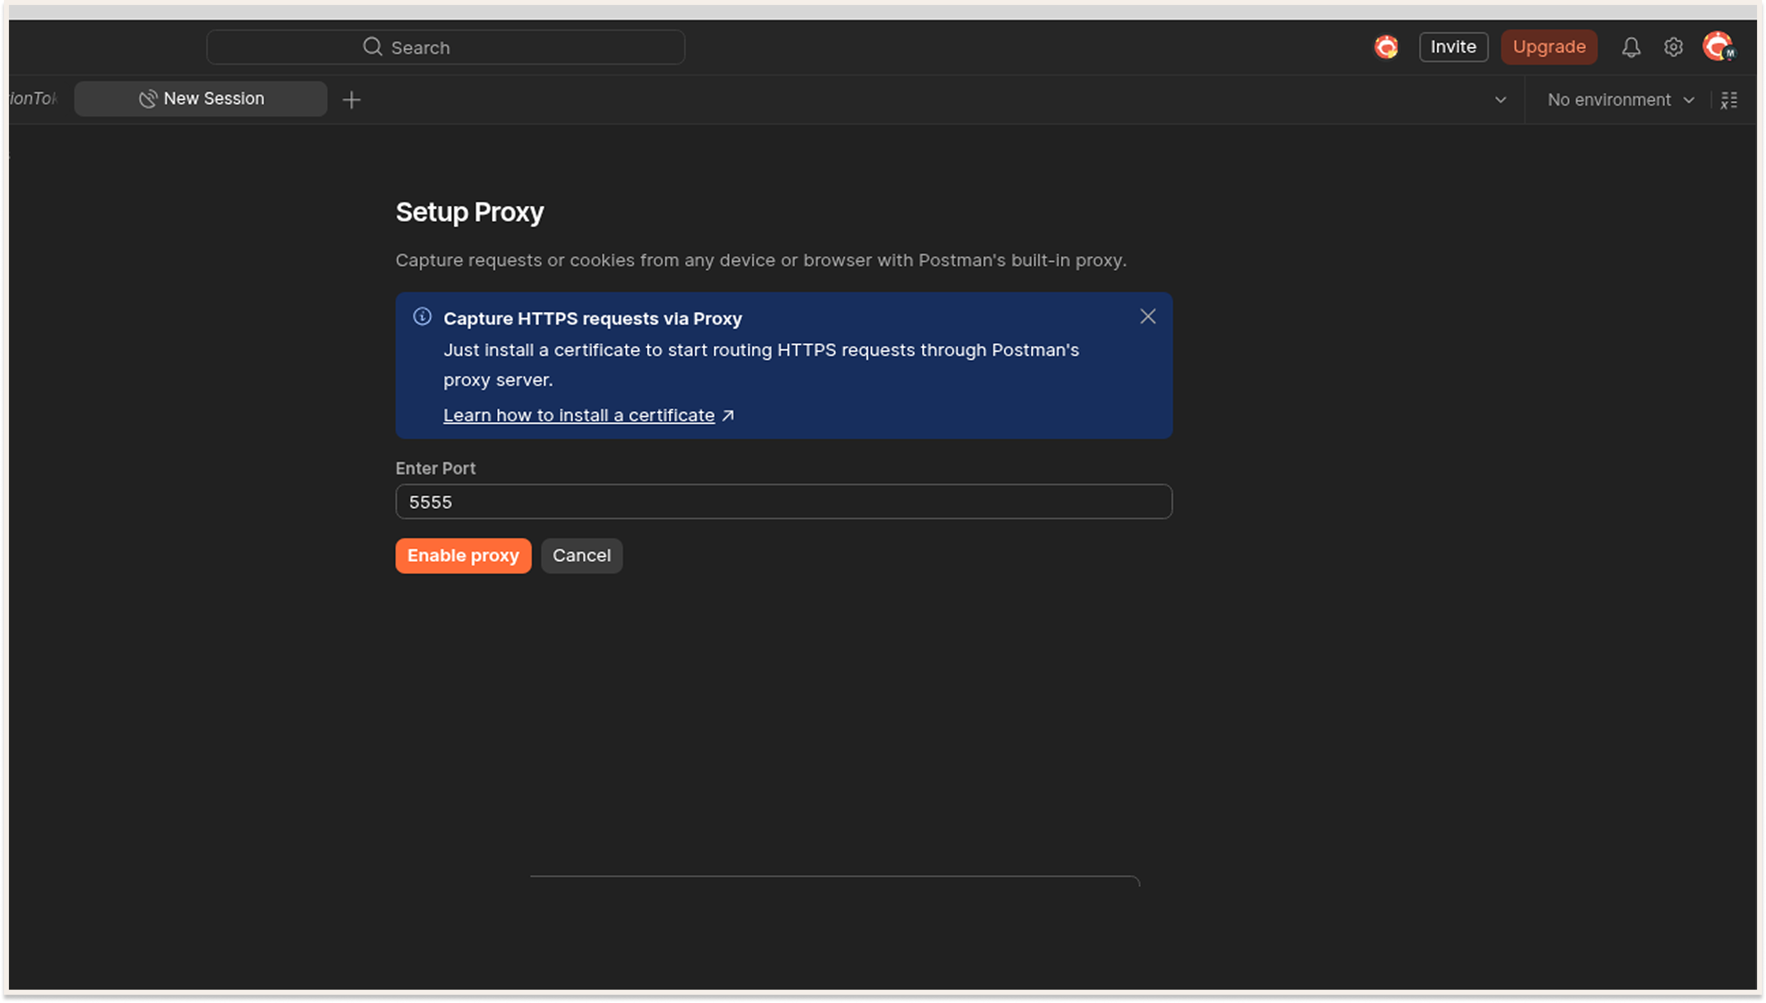
Task: Open settings gear icon
Action: click(1673, 47)
